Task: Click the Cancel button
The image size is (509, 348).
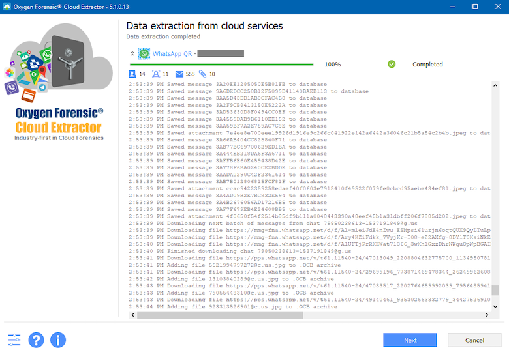Action: point(474,340)
